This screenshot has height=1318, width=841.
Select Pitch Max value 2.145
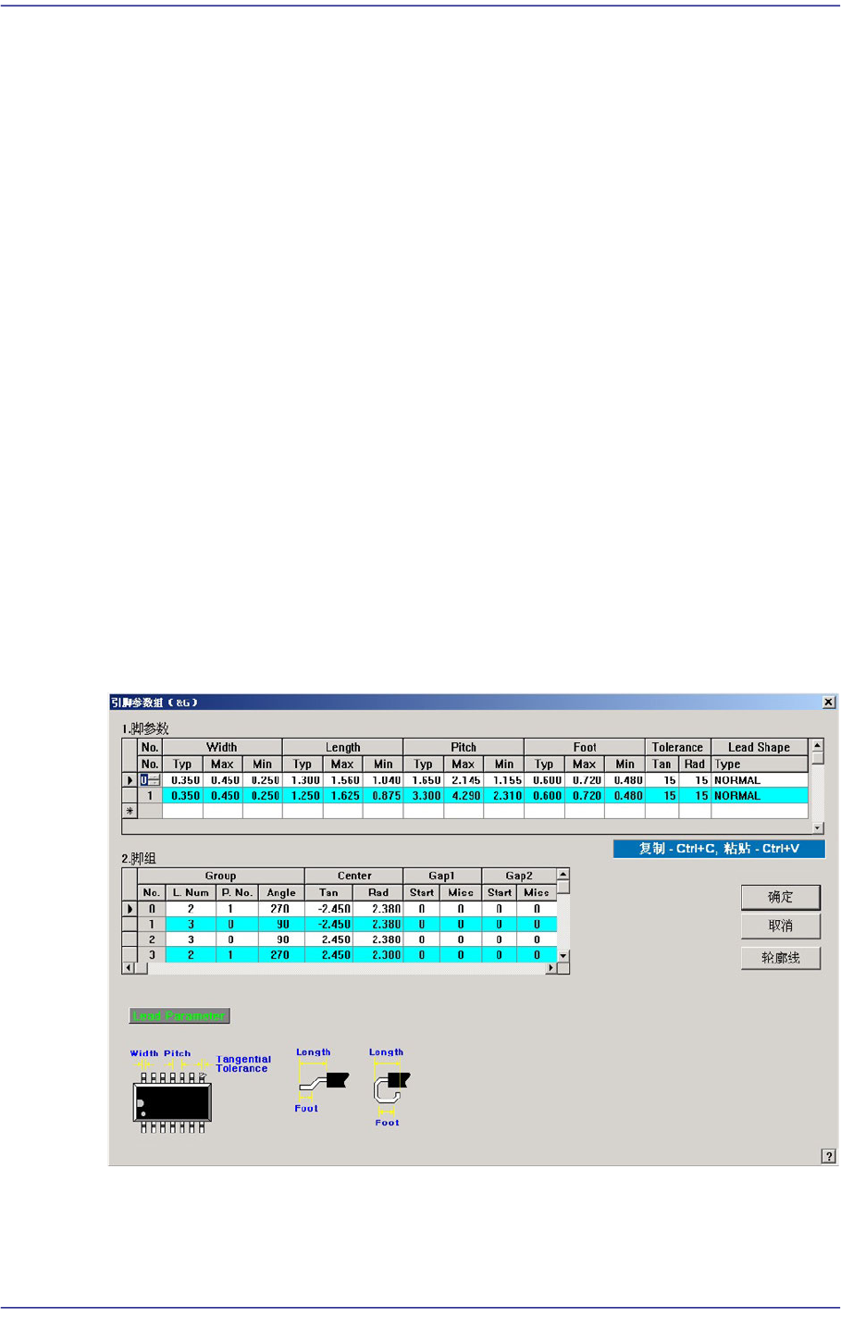pos(464,780)
